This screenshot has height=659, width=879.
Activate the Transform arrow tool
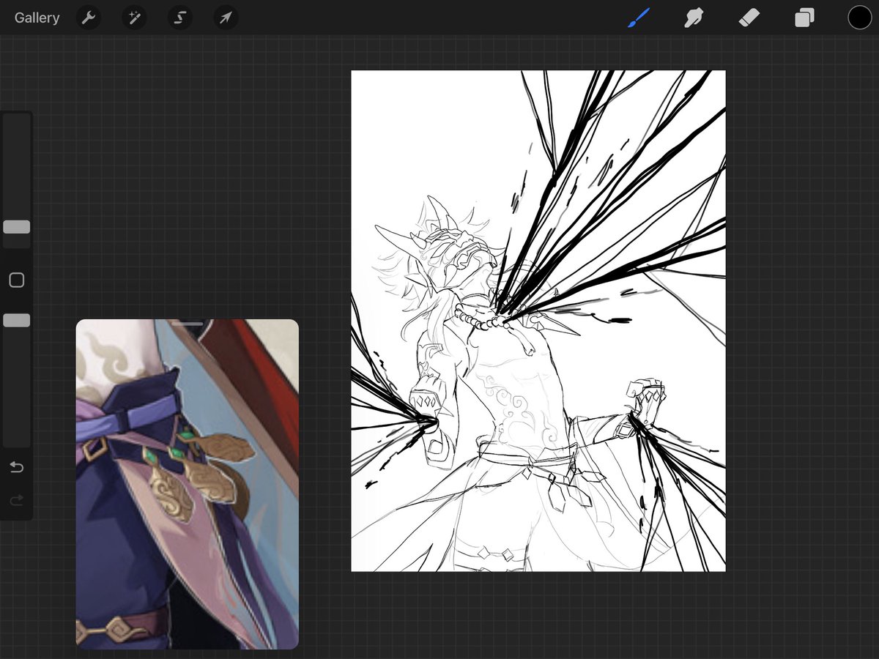[225, 18]
